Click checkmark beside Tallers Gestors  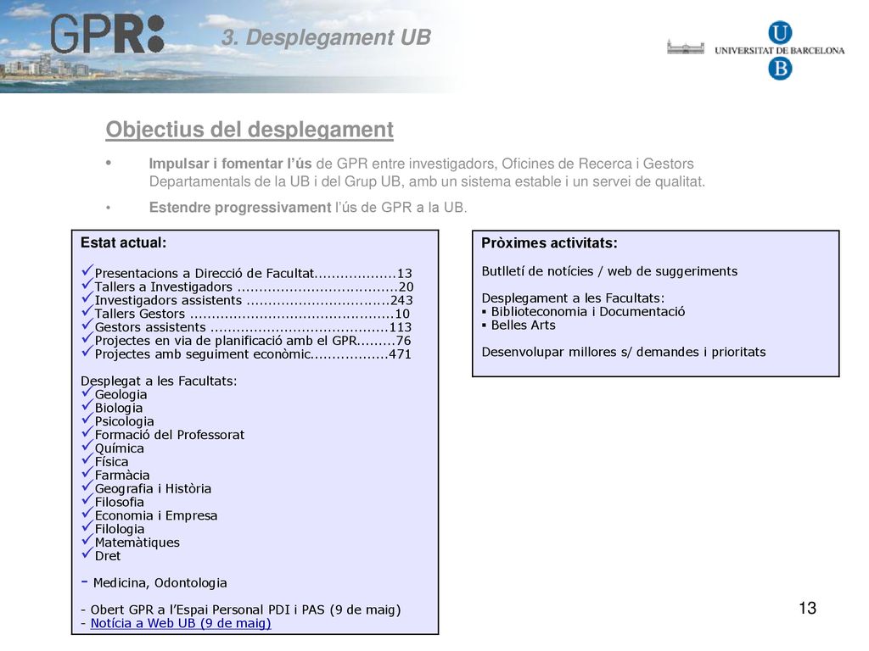click(x=87, y=310)
